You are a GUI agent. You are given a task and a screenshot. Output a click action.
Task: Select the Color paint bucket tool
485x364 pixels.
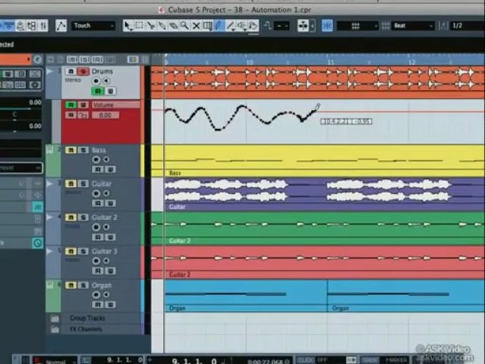click(253, 26)
